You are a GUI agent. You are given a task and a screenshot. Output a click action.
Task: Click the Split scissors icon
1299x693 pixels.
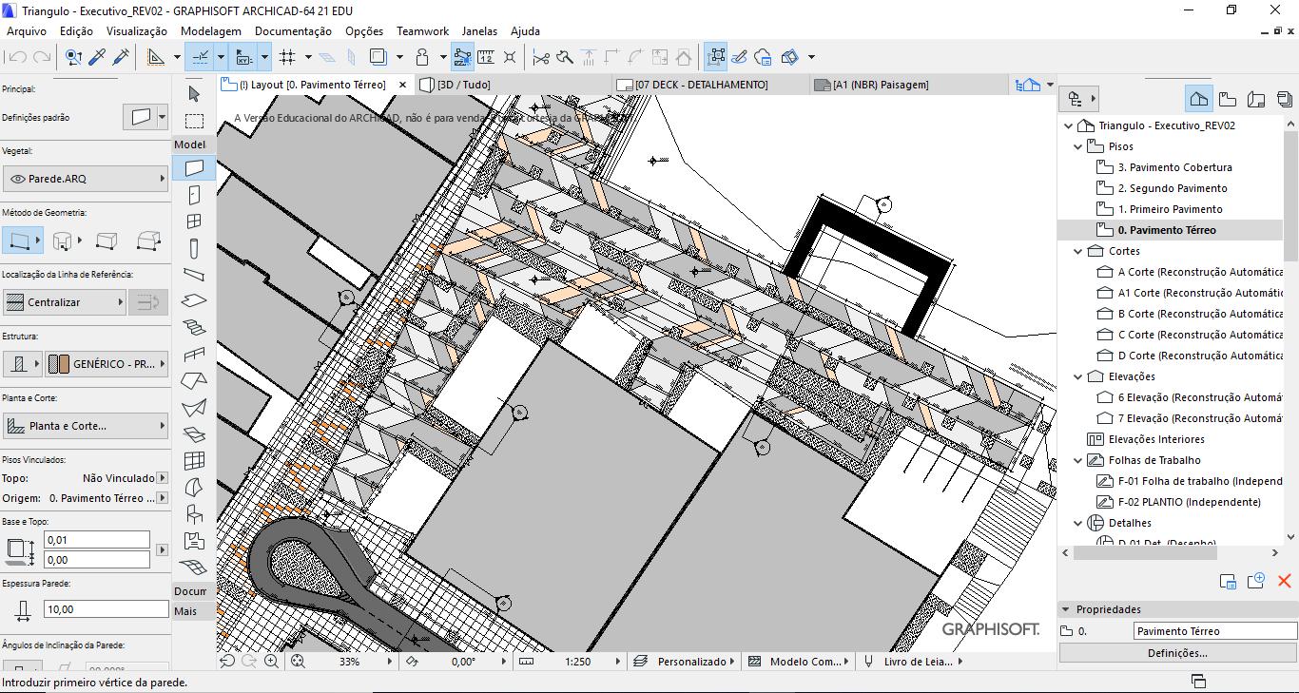tap(541, 57)
